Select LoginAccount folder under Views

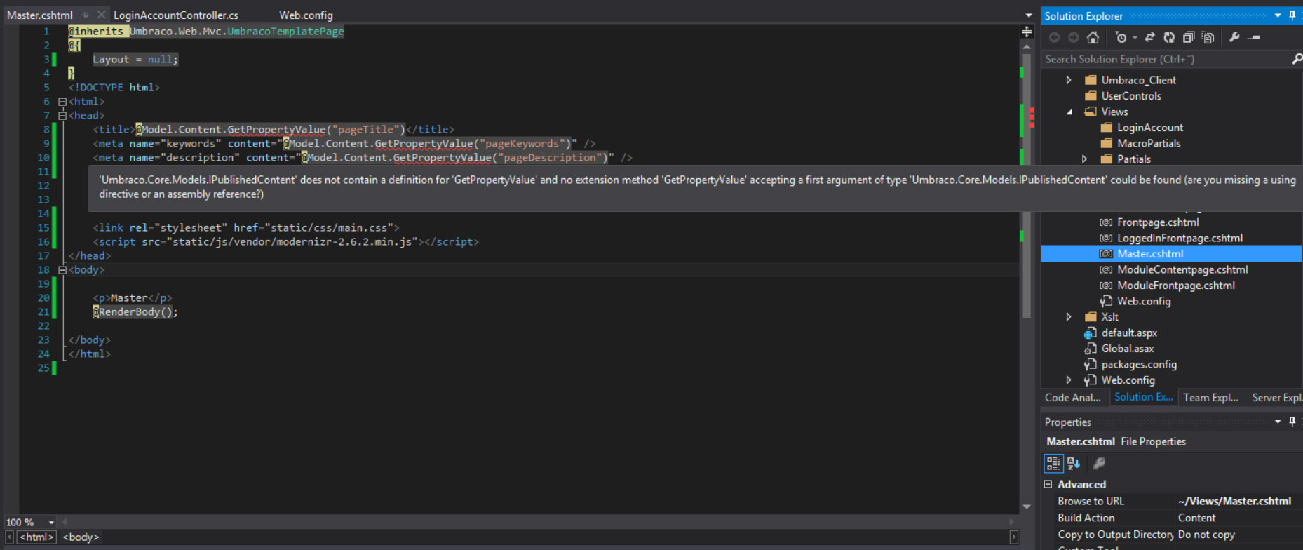tap(1150, 128)
